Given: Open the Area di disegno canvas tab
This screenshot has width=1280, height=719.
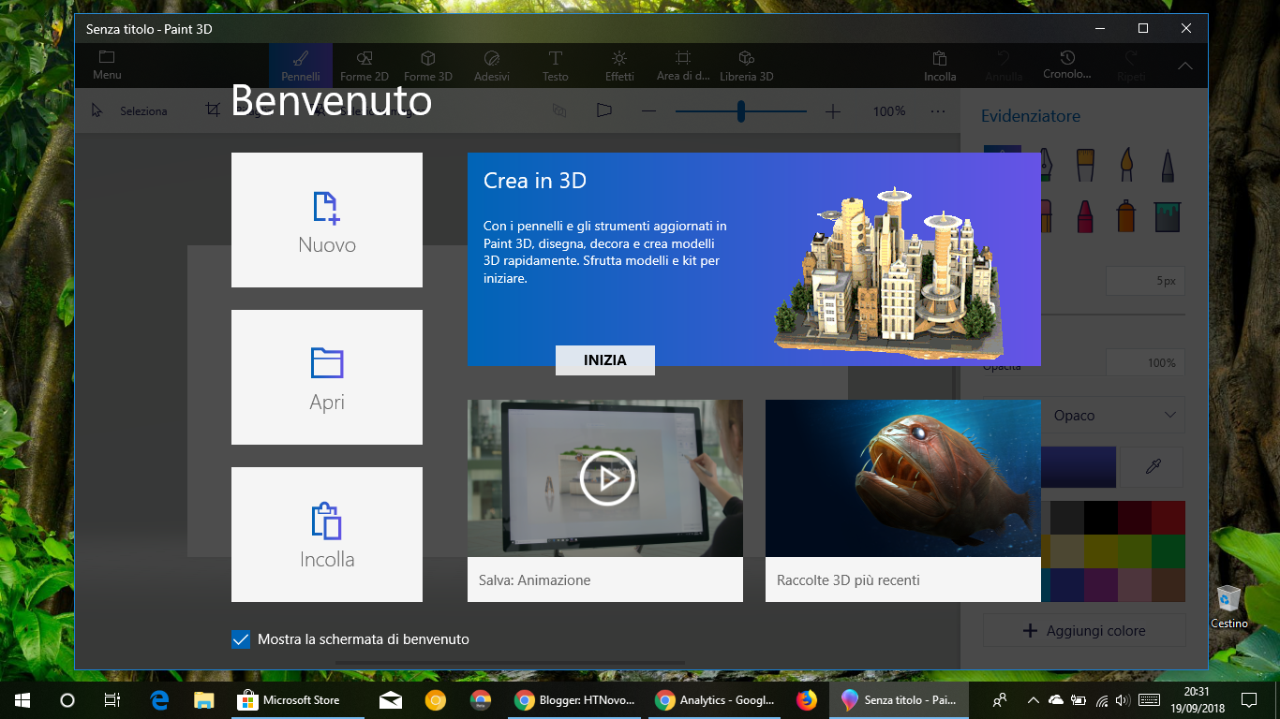Looking at the screenshot, I should tap(682, 66).
